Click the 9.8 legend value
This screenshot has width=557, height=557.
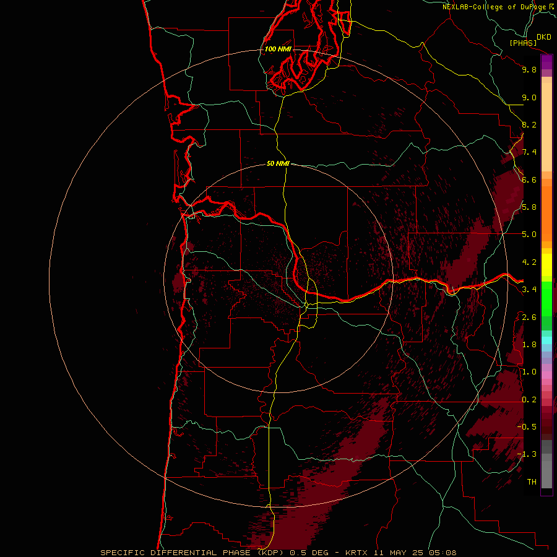529,69
